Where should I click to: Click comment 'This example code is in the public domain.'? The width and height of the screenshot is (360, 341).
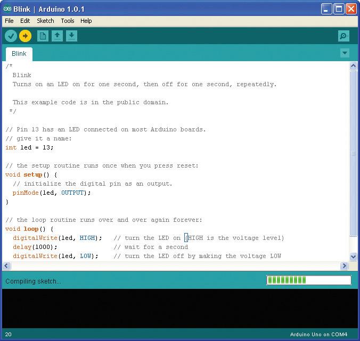(x=91, y=102)
